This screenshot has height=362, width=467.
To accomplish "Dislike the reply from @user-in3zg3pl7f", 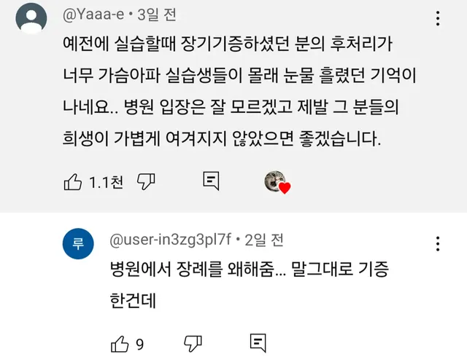I will 193,342.
